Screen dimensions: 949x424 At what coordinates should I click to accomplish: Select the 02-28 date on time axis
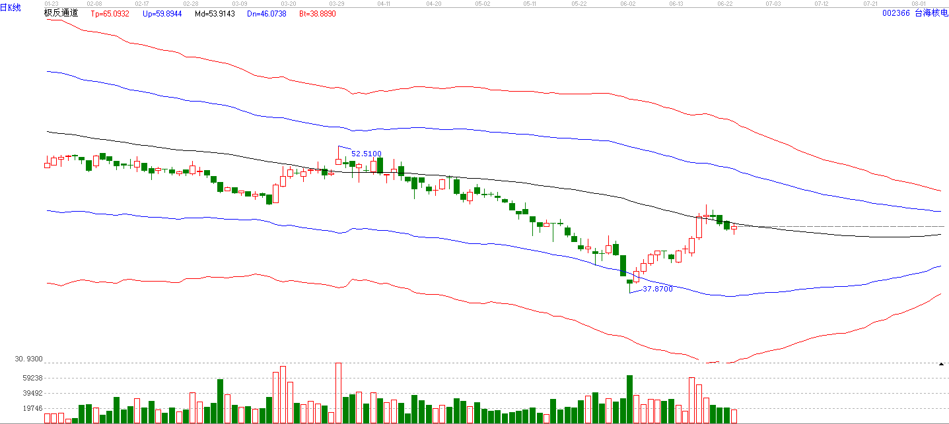(x=191, y=3)
